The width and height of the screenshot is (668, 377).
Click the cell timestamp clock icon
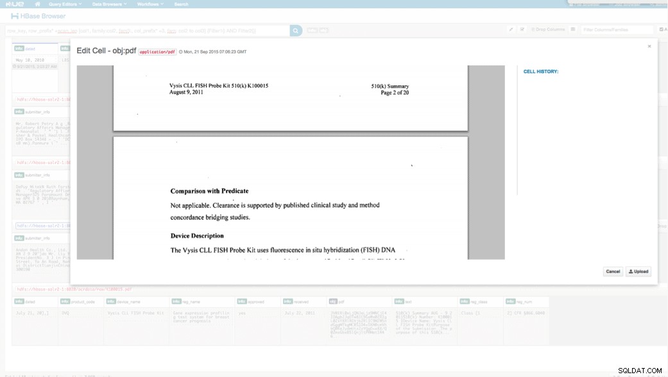(x=180, y=52)
